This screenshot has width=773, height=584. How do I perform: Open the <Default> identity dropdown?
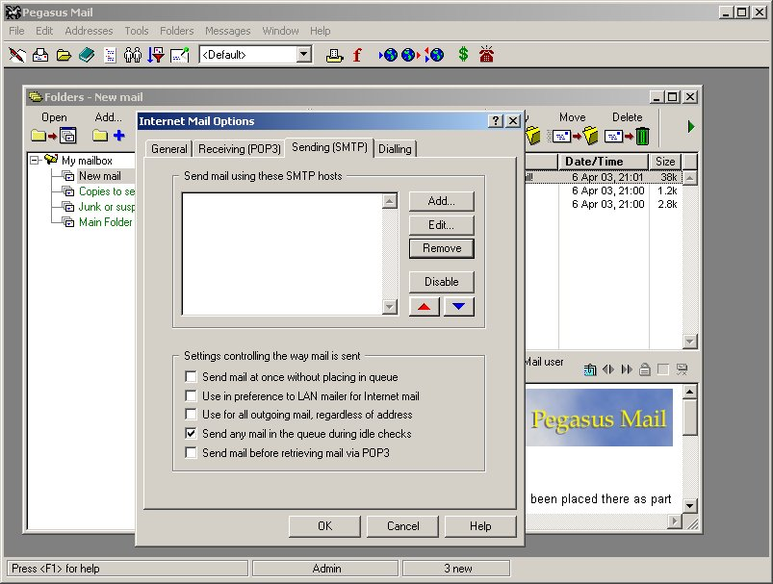[304, 55]
